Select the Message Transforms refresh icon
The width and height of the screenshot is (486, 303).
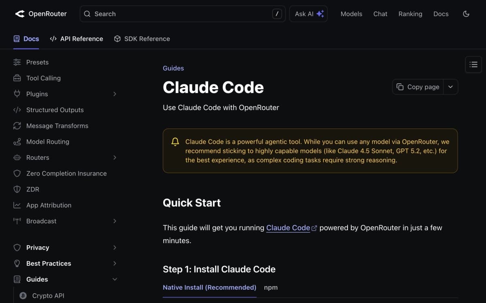coord(17,125)
